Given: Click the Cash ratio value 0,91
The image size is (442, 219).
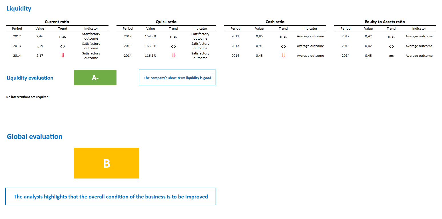Looking at the screenshot, I should click(x=259, y=46).
